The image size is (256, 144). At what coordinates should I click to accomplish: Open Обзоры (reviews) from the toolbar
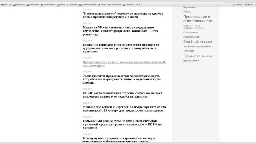point(102,4)
